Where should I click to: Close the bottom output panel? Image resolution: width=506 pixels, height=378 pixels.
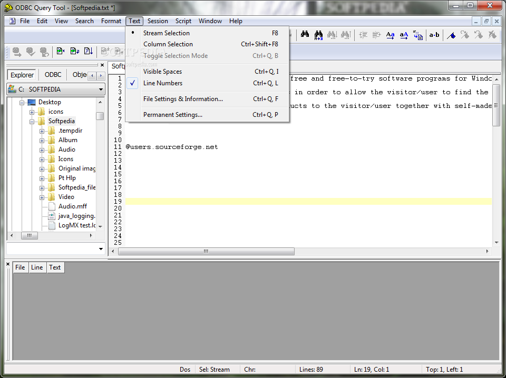[8, 264]
